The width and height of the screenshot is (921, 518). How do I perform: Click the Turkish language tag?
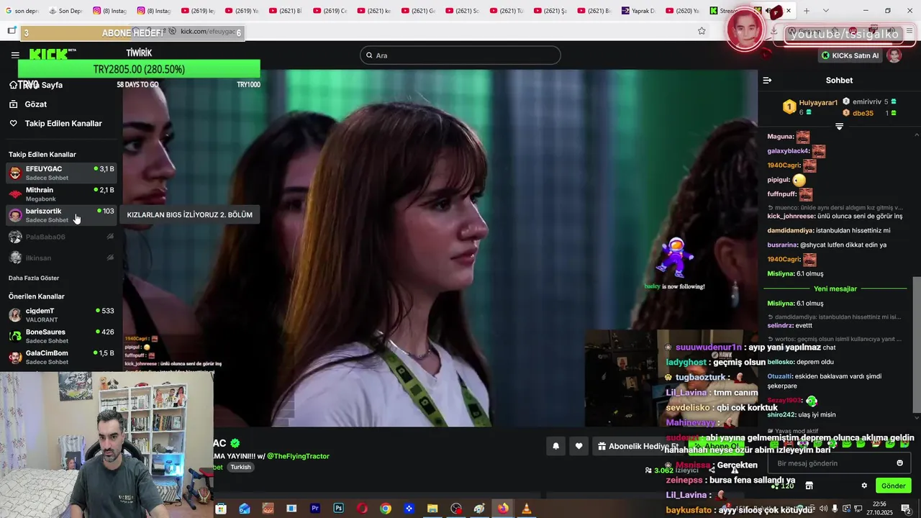(x=240, y=467)
